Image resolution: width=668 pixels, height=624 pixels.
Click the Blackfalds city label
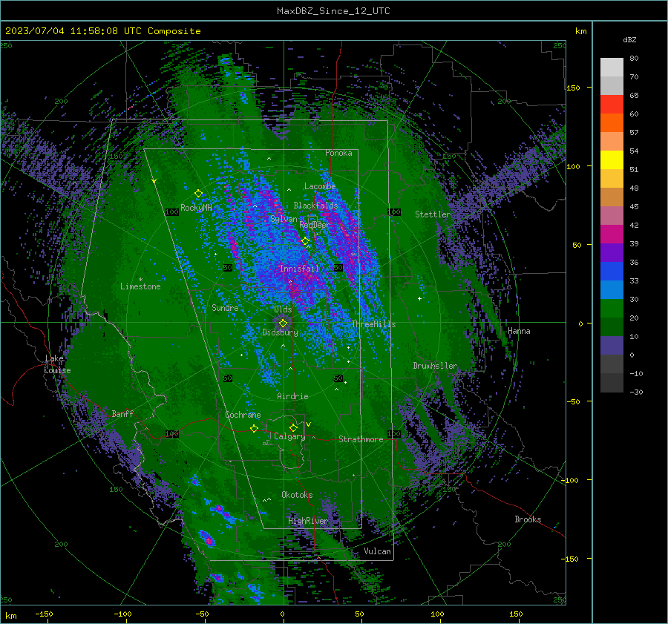[315, 206]
